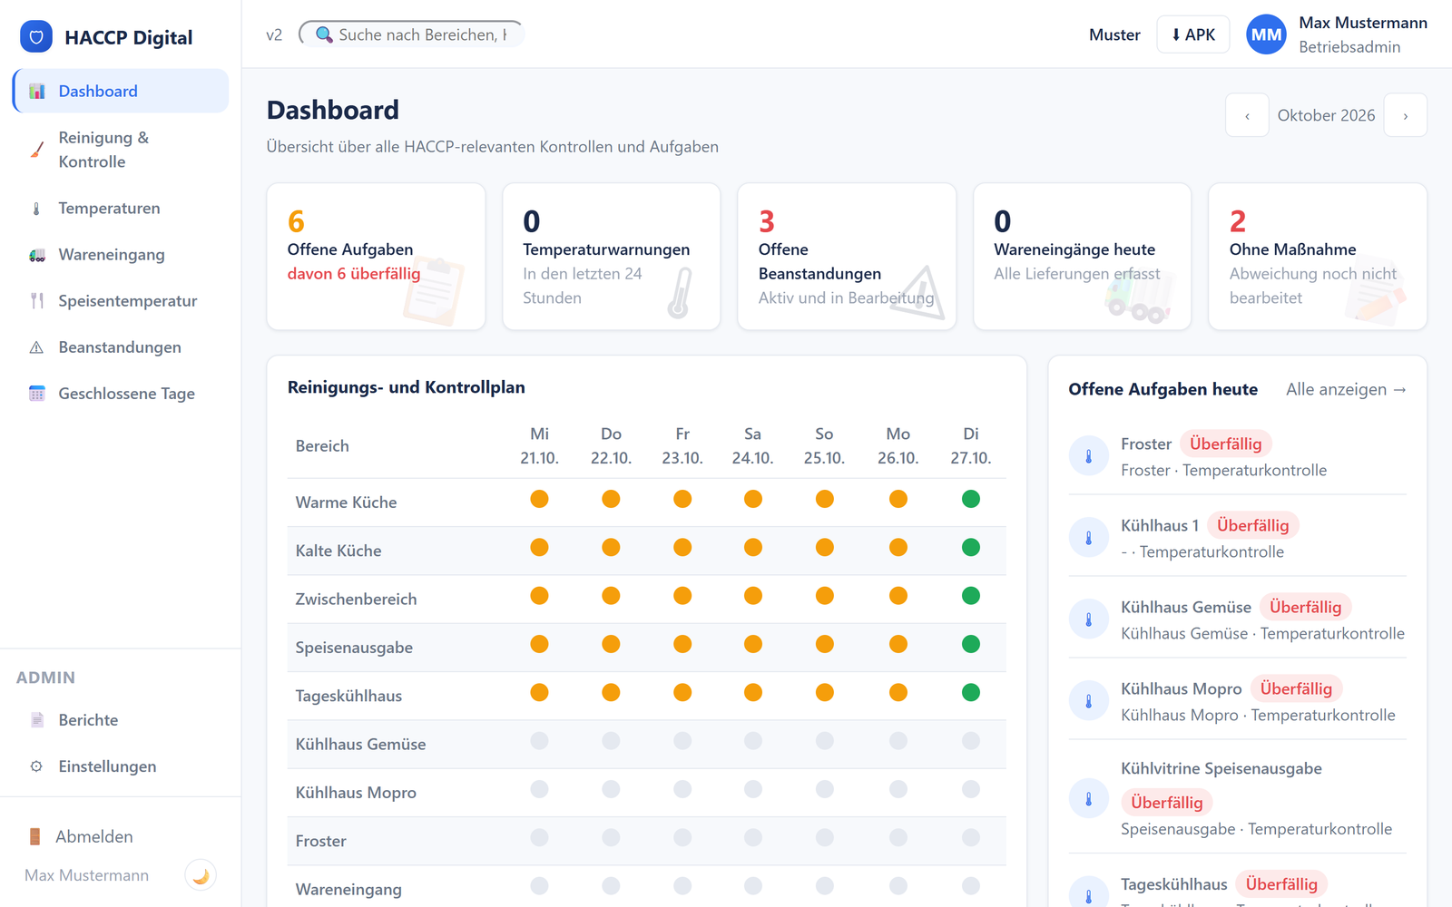Click the search field for Bereiche
Image resolution: width=1452 pixels, height=907 pixels.
click(x=411, y=34)
